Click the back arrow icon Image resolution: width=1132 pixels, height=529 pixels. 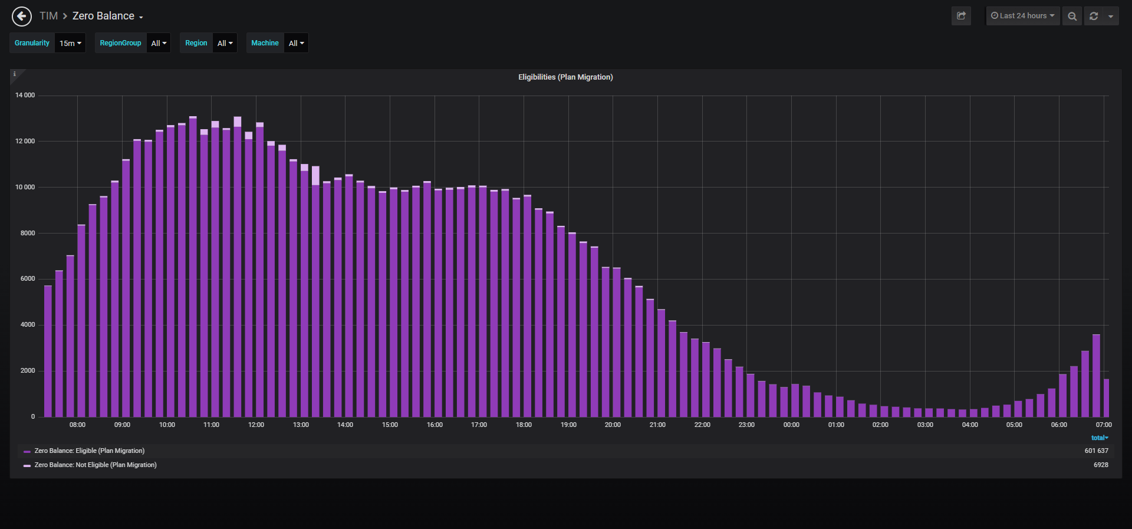pyautogui.click(x=22, y=17)
